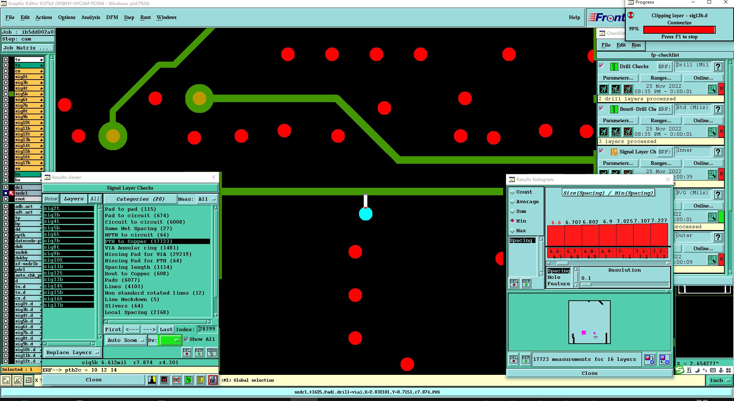Image resolution: width=734 pixels, height=401 pixels.
Task: Click the UNDO icon in Results viewer
Action: 212,352
